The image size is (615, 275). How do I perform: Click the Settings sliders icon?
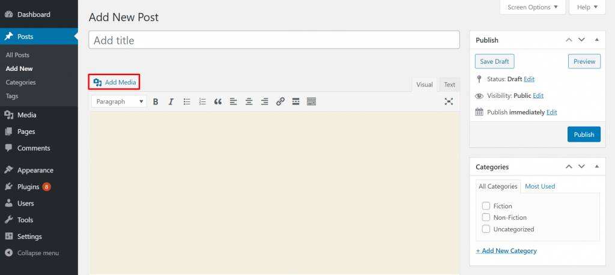pos(8,236)
